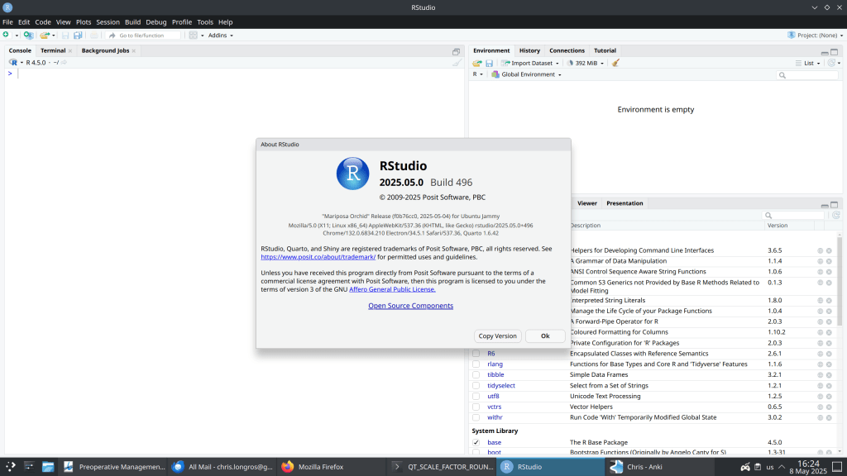The width and height of the screenshot is (847, 476).
Task: Switch to the History tab
Action: coord(529,50)
